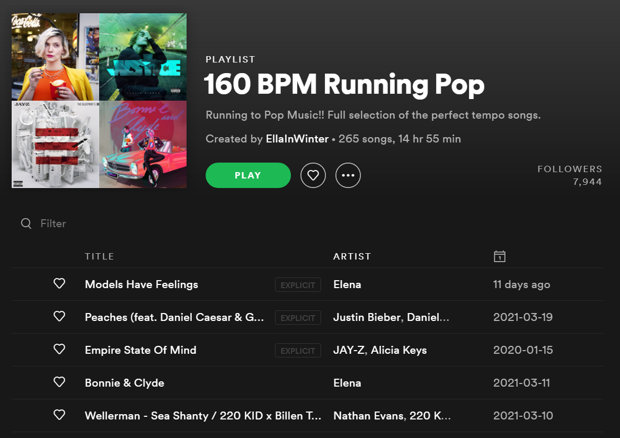Sort by the calendar date-added icon
This screenshot has height=438, width=620.
pyautogui.click(x=499, y=256)
